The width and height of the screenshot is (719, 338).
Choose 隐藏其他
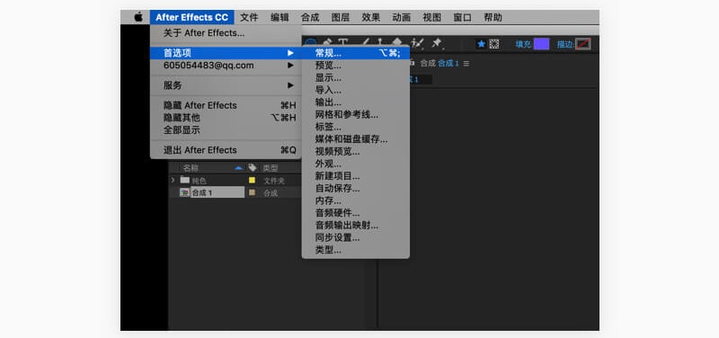226,118
